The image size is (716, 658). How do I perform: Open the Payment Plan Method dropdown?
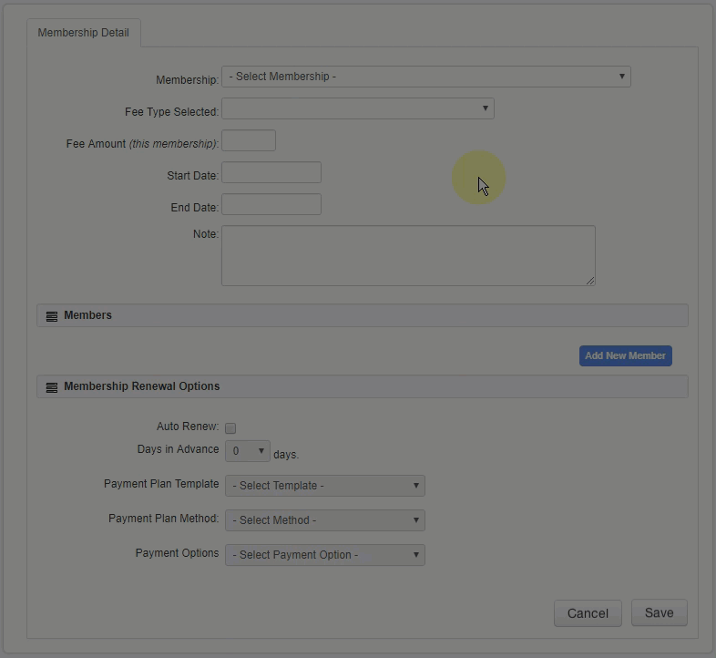[x=324, y=520]
